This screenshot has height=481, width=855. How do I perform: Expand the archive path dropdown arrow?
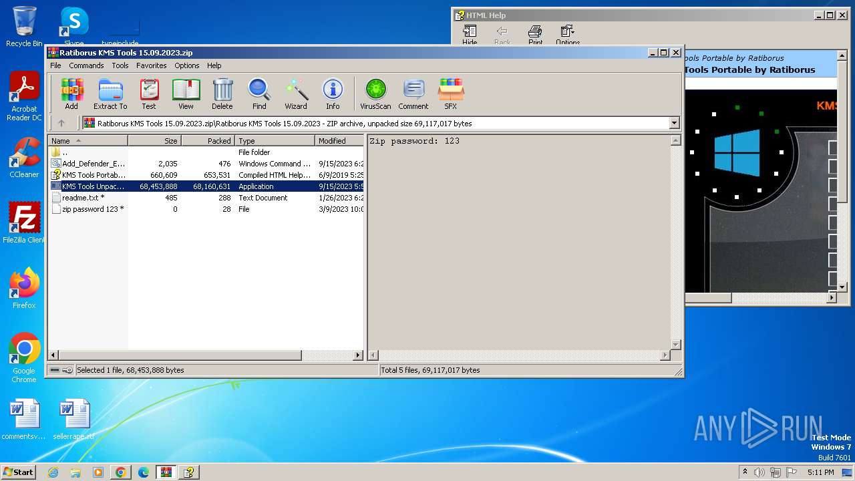[674, 123]
